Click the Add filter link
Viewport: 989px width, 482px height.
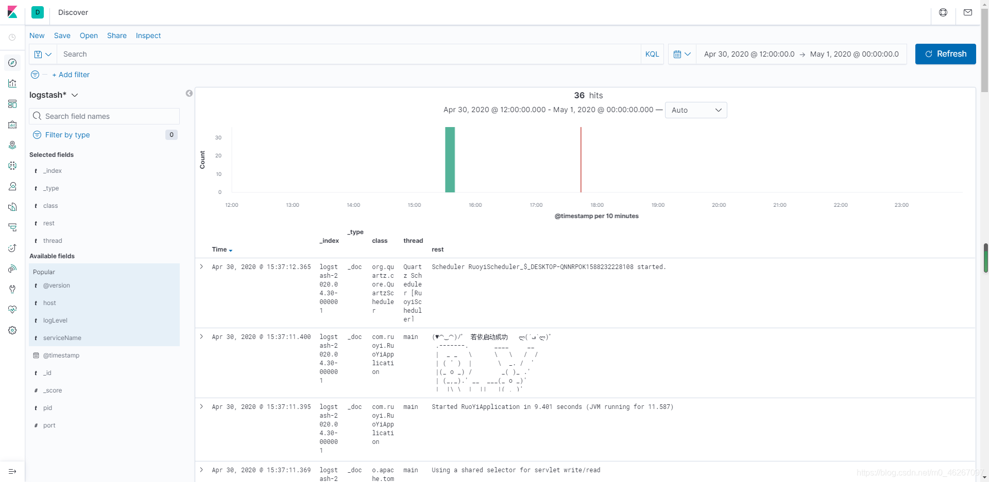71,75
